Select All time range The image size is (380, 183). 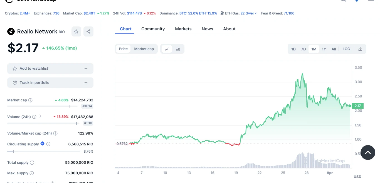click(334, 49)
